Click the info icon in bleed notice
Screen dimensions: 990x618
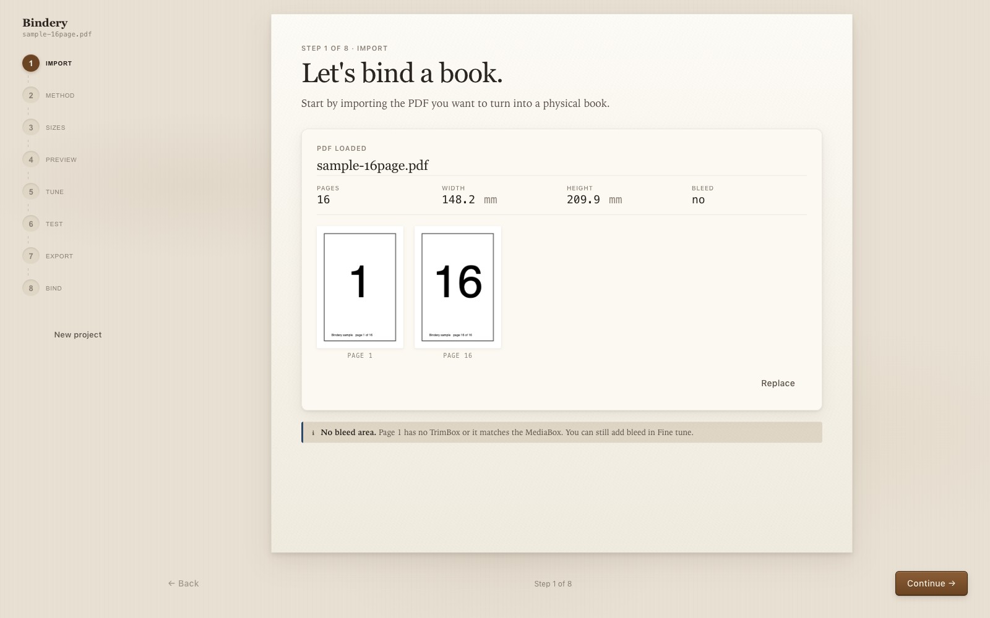pos(313,433)
